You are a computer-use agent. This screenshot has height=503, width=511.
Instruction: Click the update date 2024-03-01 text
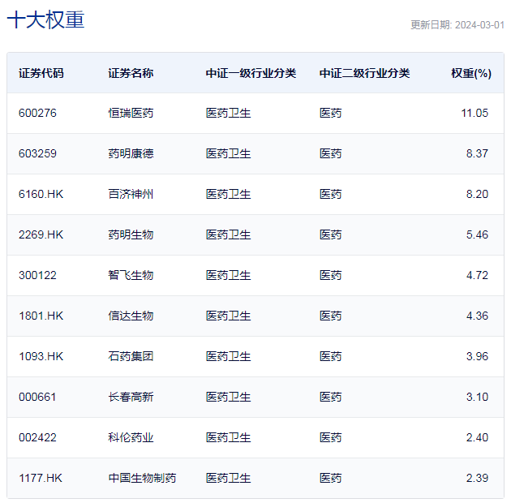(479, 25)
